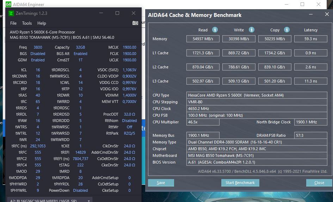Click BIOS Version field A.61
The image size is (333, 202).
[x=257, y=162]
